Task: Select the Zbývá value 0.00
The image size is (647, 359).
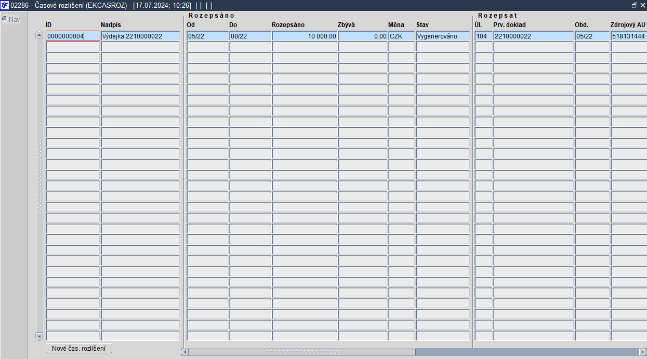Action: [x=363, y=36]
